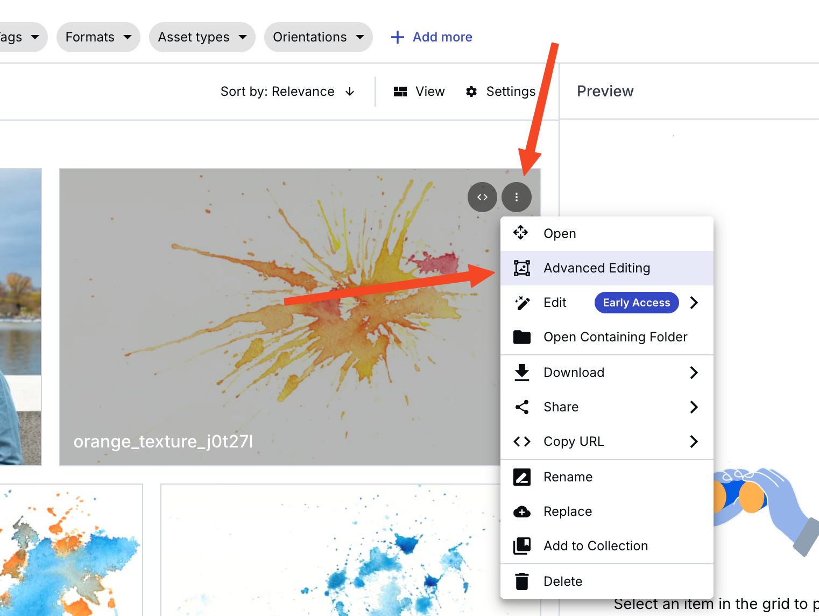
Task: Expand the Share submenu chevron
Action: tap(694, 407)
